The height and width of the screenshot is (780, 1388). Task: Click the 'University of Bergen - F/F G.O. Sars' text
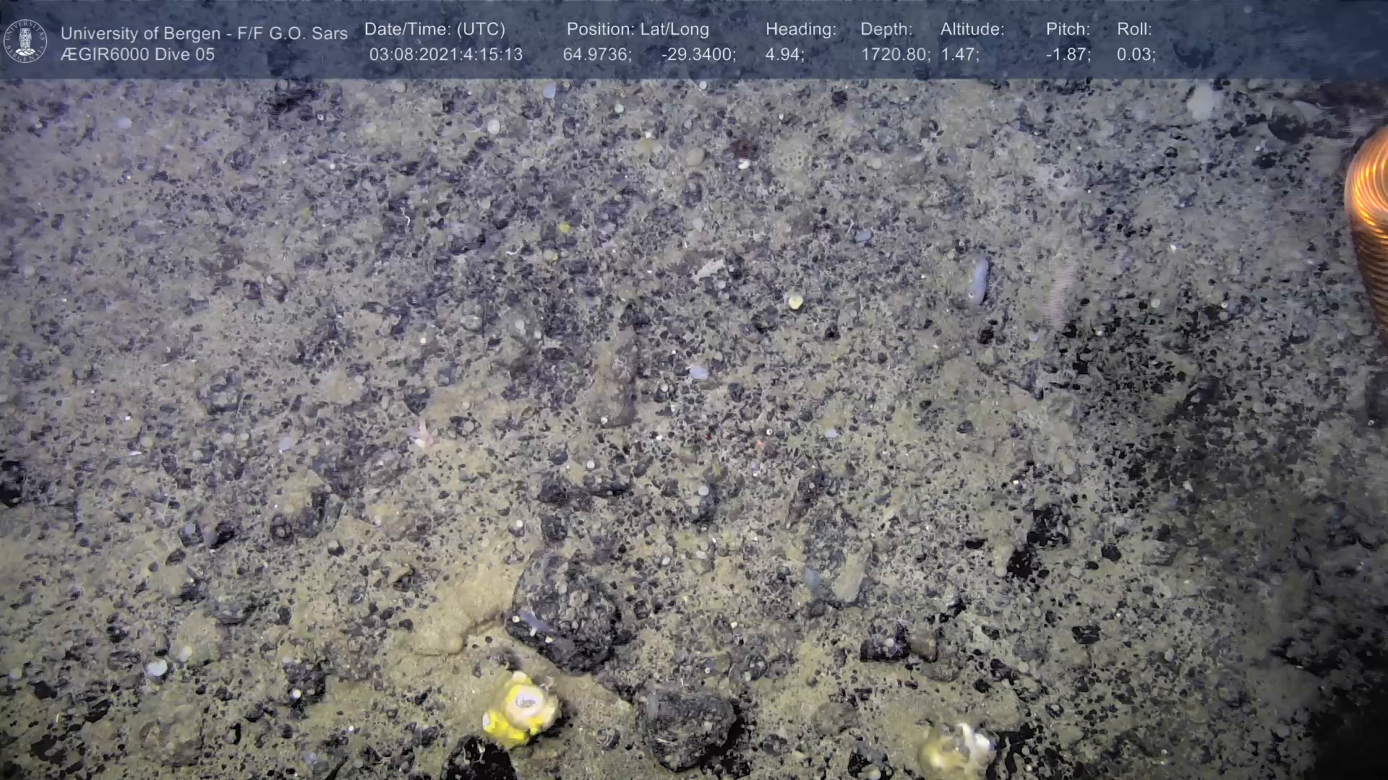[204, 33]
